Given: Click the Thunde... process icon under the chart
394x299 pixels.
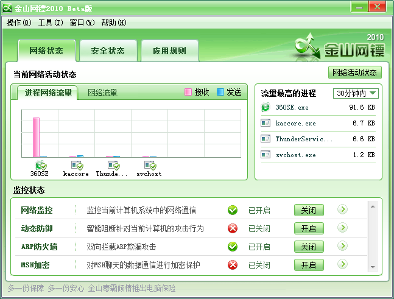Looking at the screenshot, I should 114,165.
